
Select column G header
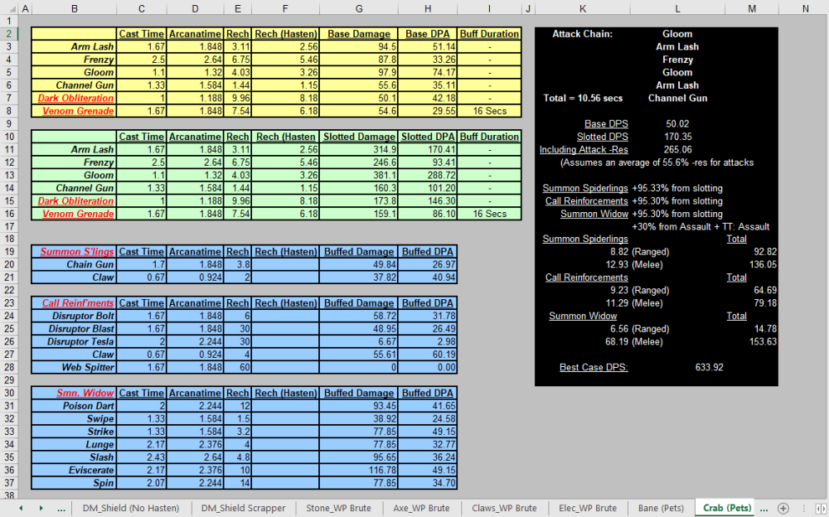tap(358, 8)
